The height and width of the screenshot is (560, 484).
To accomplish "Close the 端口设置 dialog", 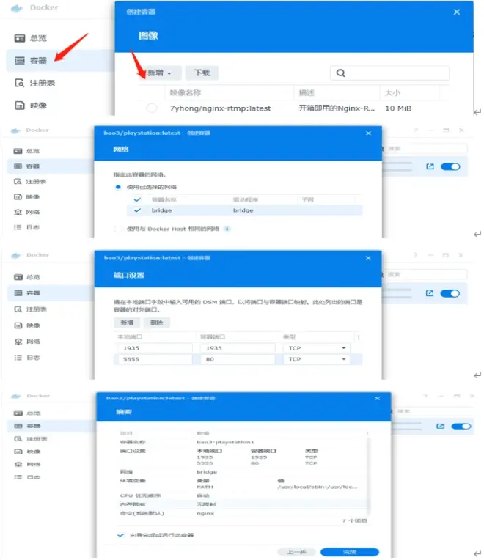I will (x=368, y=258).
